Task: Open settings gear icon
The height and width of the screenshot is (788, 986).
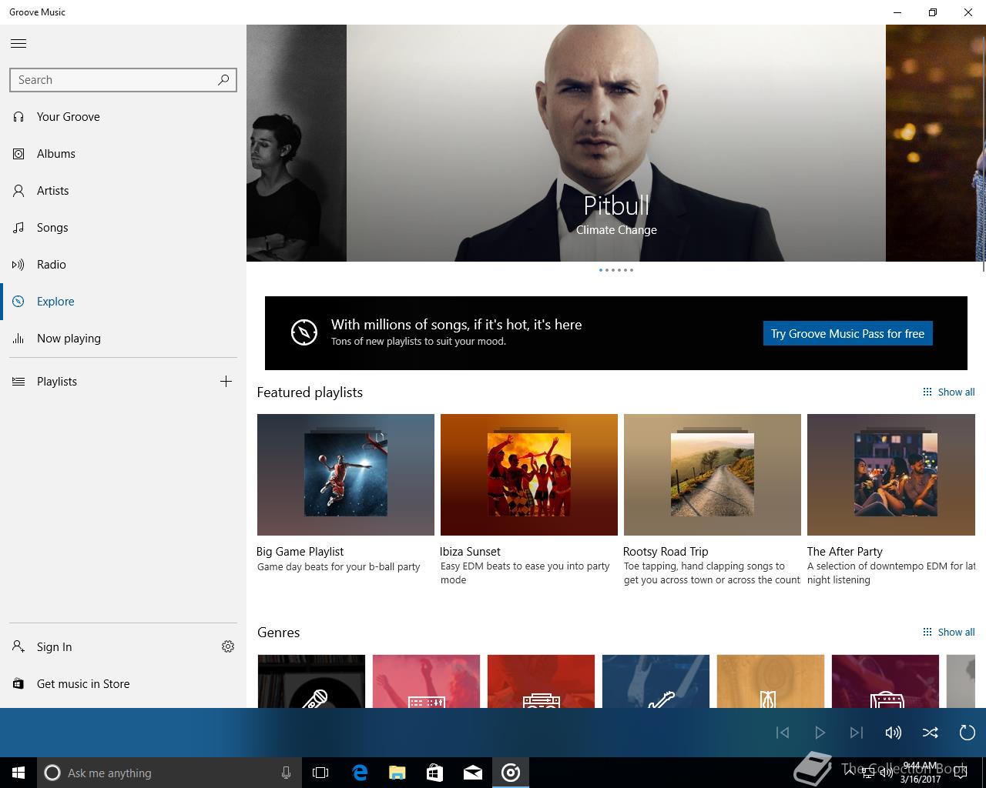Action: click(x=228, y=646)
